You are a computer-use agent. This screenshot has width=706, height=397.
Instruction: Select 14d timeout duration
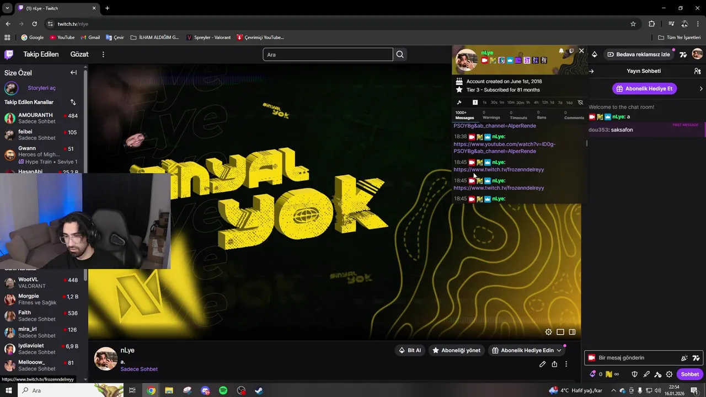(569, 103)
